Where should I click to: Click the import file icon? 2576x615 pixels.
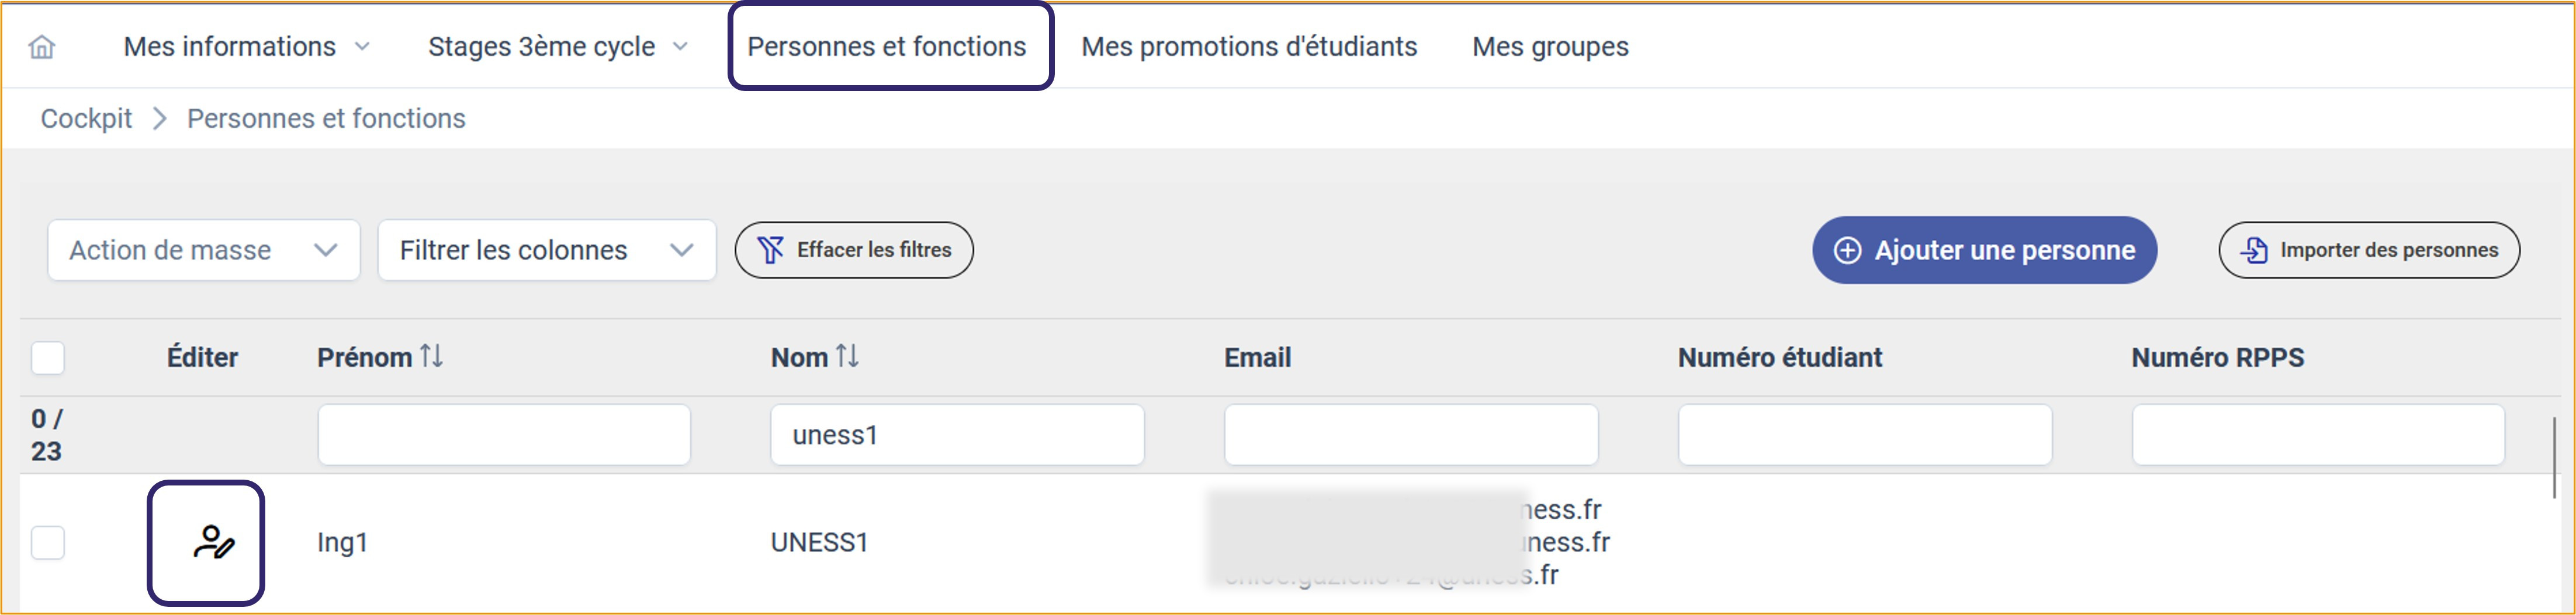2254,250
